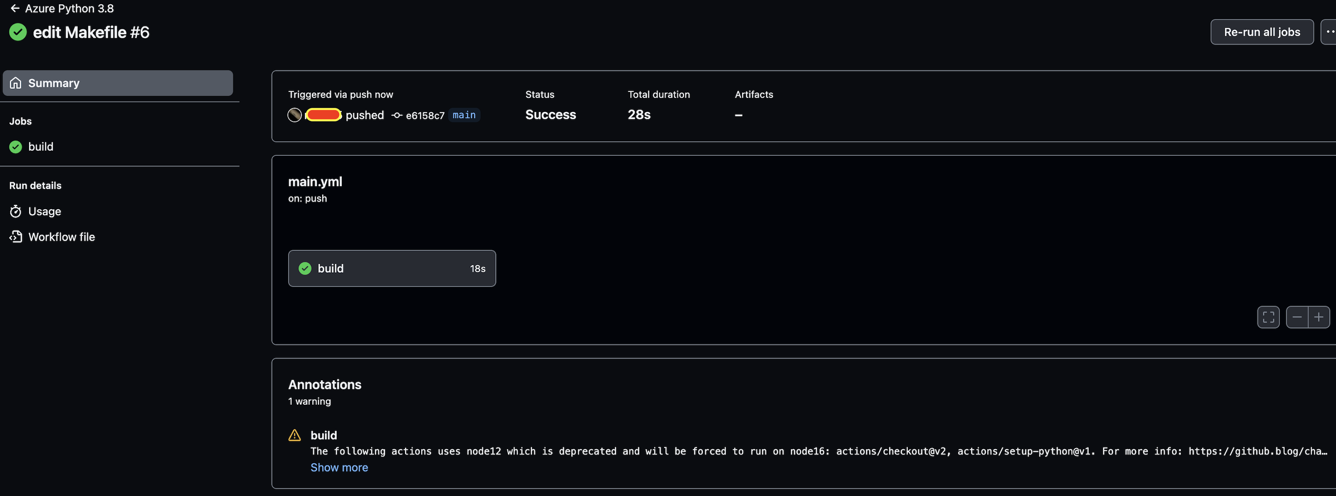Click the warning triangle in Annotations

(294, 436)
